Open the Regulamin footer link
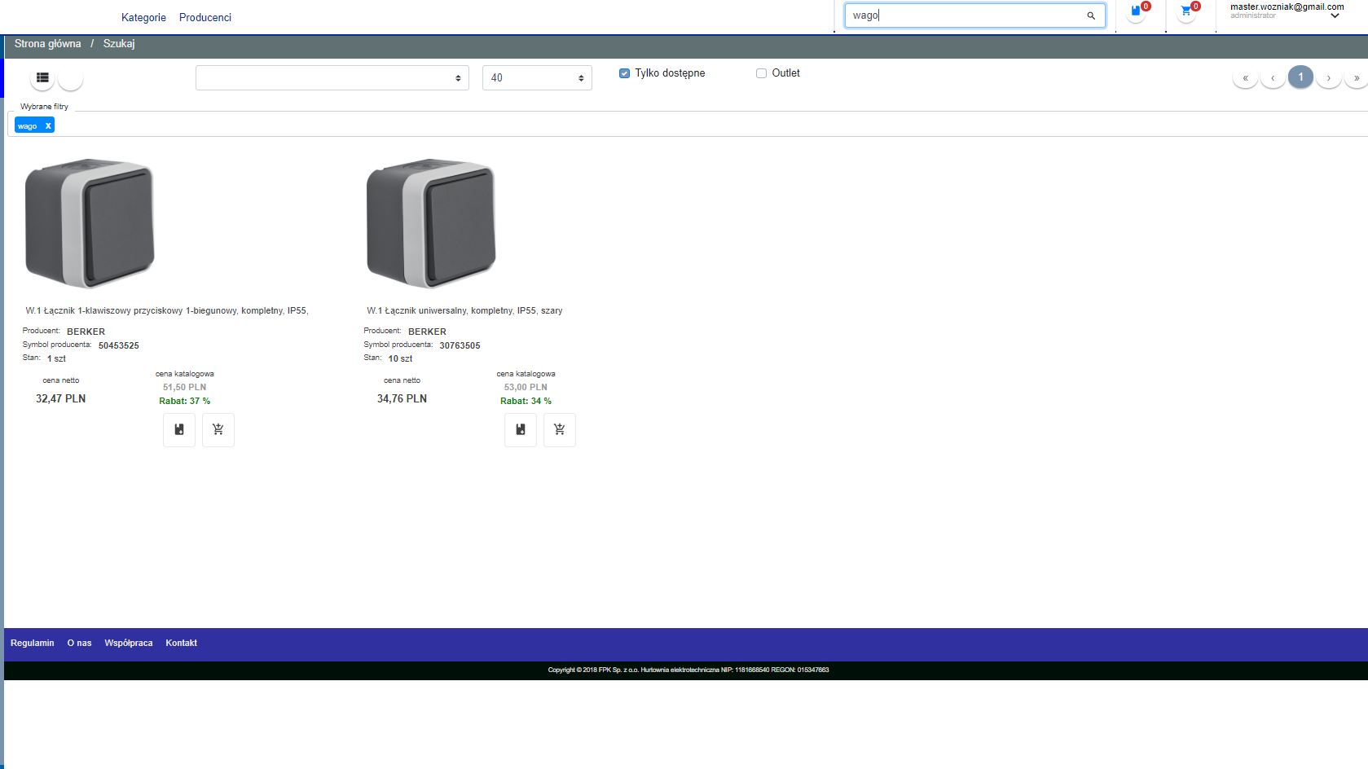 [x=33, y=643]
